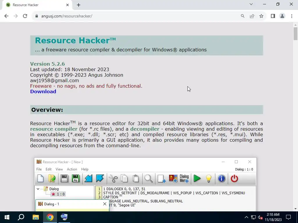Click the awj1958@gmail.com email text

click(54, 80)
